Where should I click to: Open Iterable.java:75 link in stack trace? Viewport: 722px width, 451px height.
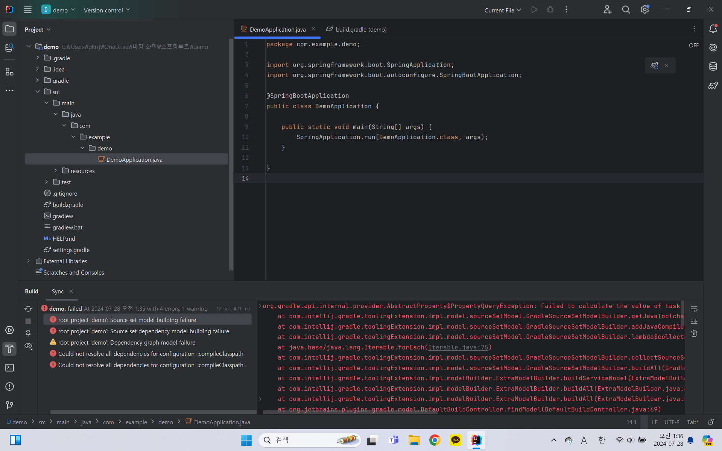pyautogui.click(x=458, y=347)
